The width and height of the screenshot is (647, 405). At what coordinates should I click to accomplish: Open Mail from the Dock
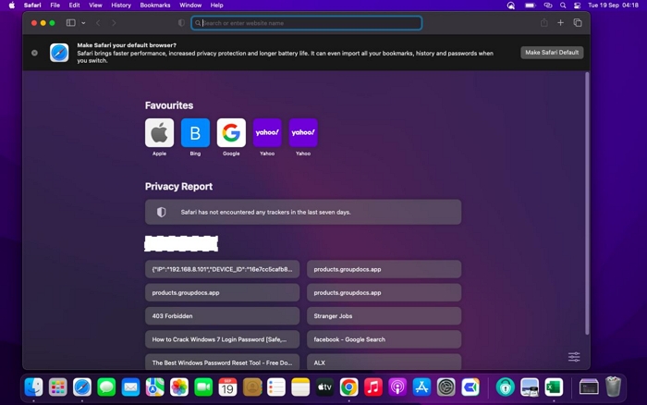[x=131, y=387]
